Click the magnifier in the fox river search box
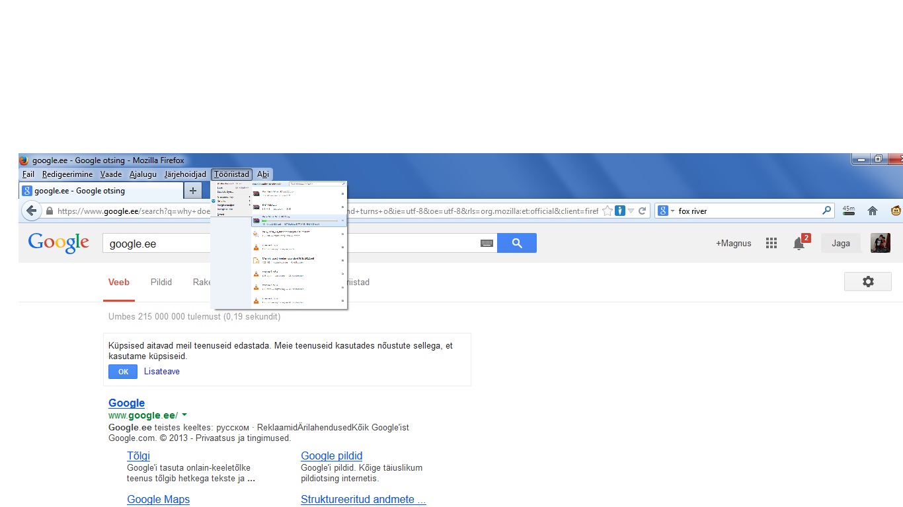The image size is (903, 507). 827,211
